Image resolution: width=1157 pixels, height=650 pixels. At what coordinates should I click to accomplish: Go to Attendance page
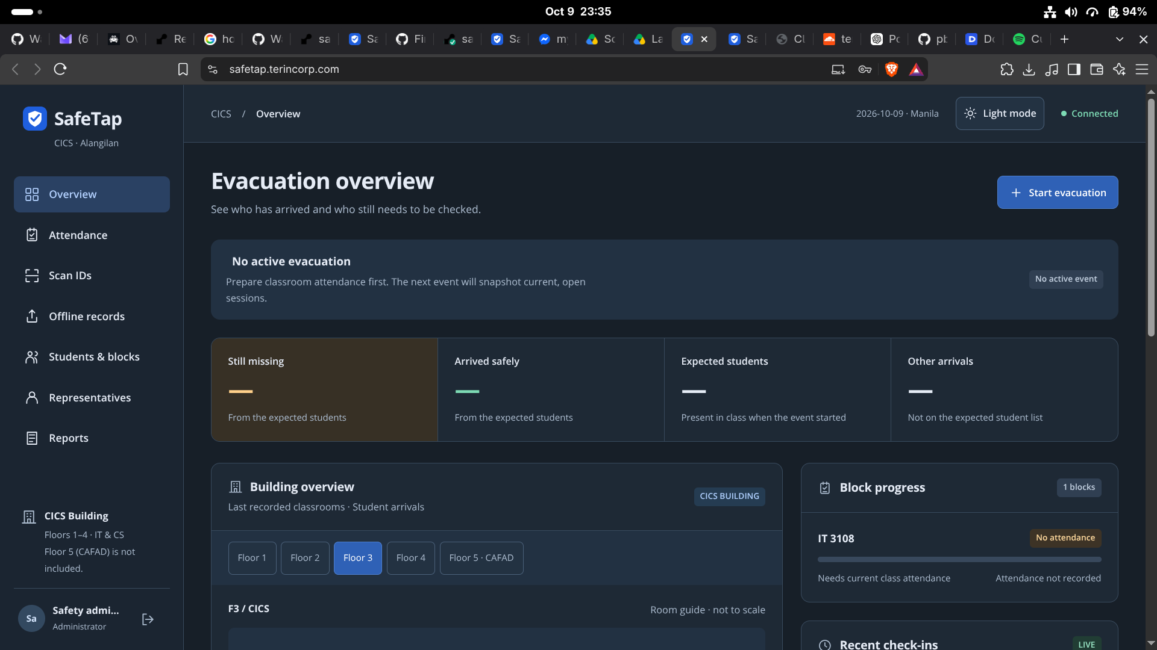pyautogui.click(x=92, y=235)
